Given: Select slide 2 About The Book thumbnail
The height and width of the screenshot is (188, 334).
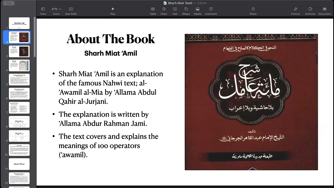Looking at the screenshot, I should click(x=19, y=37).
